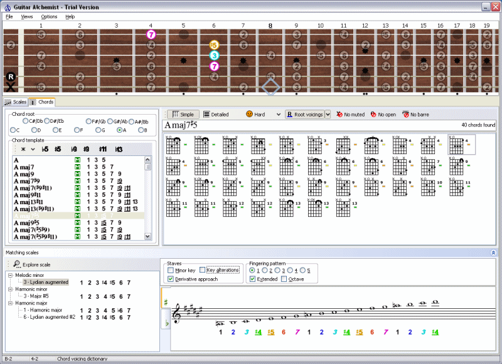Toggle the No open strings filter
Image resolution: width=502 pixels, height=364 pixels.
(383, 115)
